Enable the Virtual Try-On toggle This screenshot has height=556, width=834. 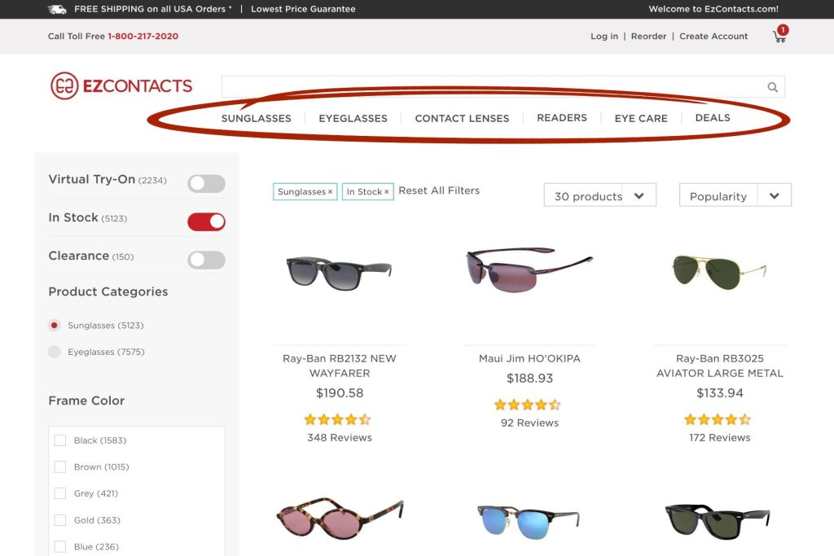tap(206, 184)
